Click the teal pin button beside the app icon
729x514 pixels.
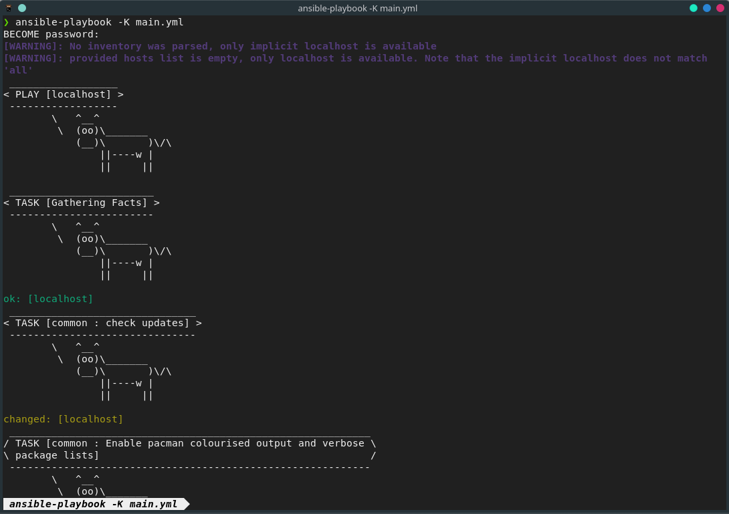point(22,8)
